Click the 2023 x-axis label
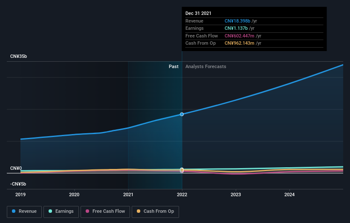The height and width of the screenshot is (223, 350). (x=236, y=194)
